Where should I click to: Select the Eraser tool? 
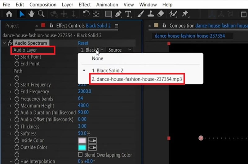pyautogui.click(x=161, y=14)
